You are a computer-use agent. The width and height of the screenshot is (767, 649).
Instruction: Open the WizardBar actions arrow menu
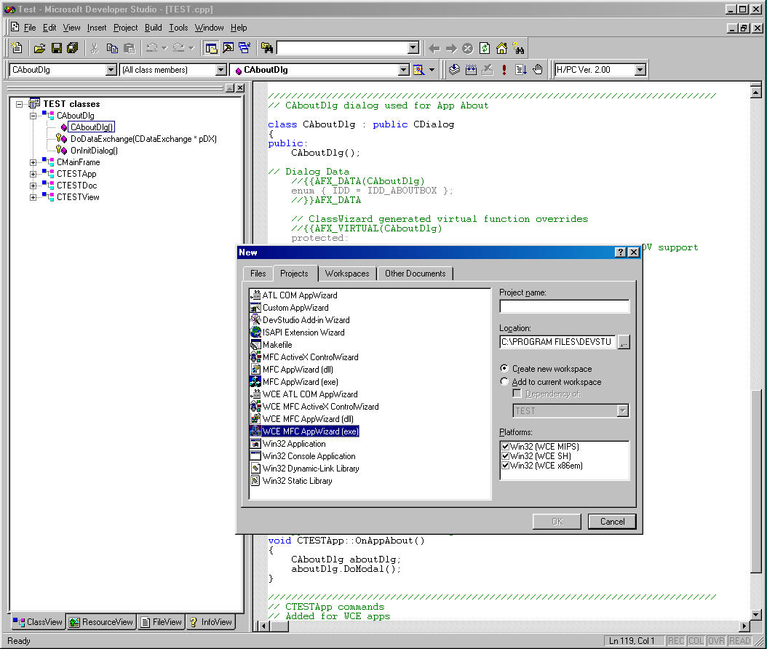click(x=432, y=70)
